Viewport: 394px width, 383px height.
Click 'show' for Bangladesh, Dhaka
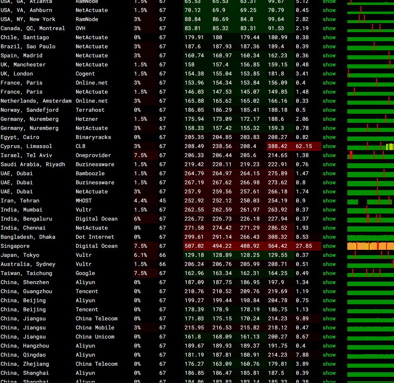329,237
